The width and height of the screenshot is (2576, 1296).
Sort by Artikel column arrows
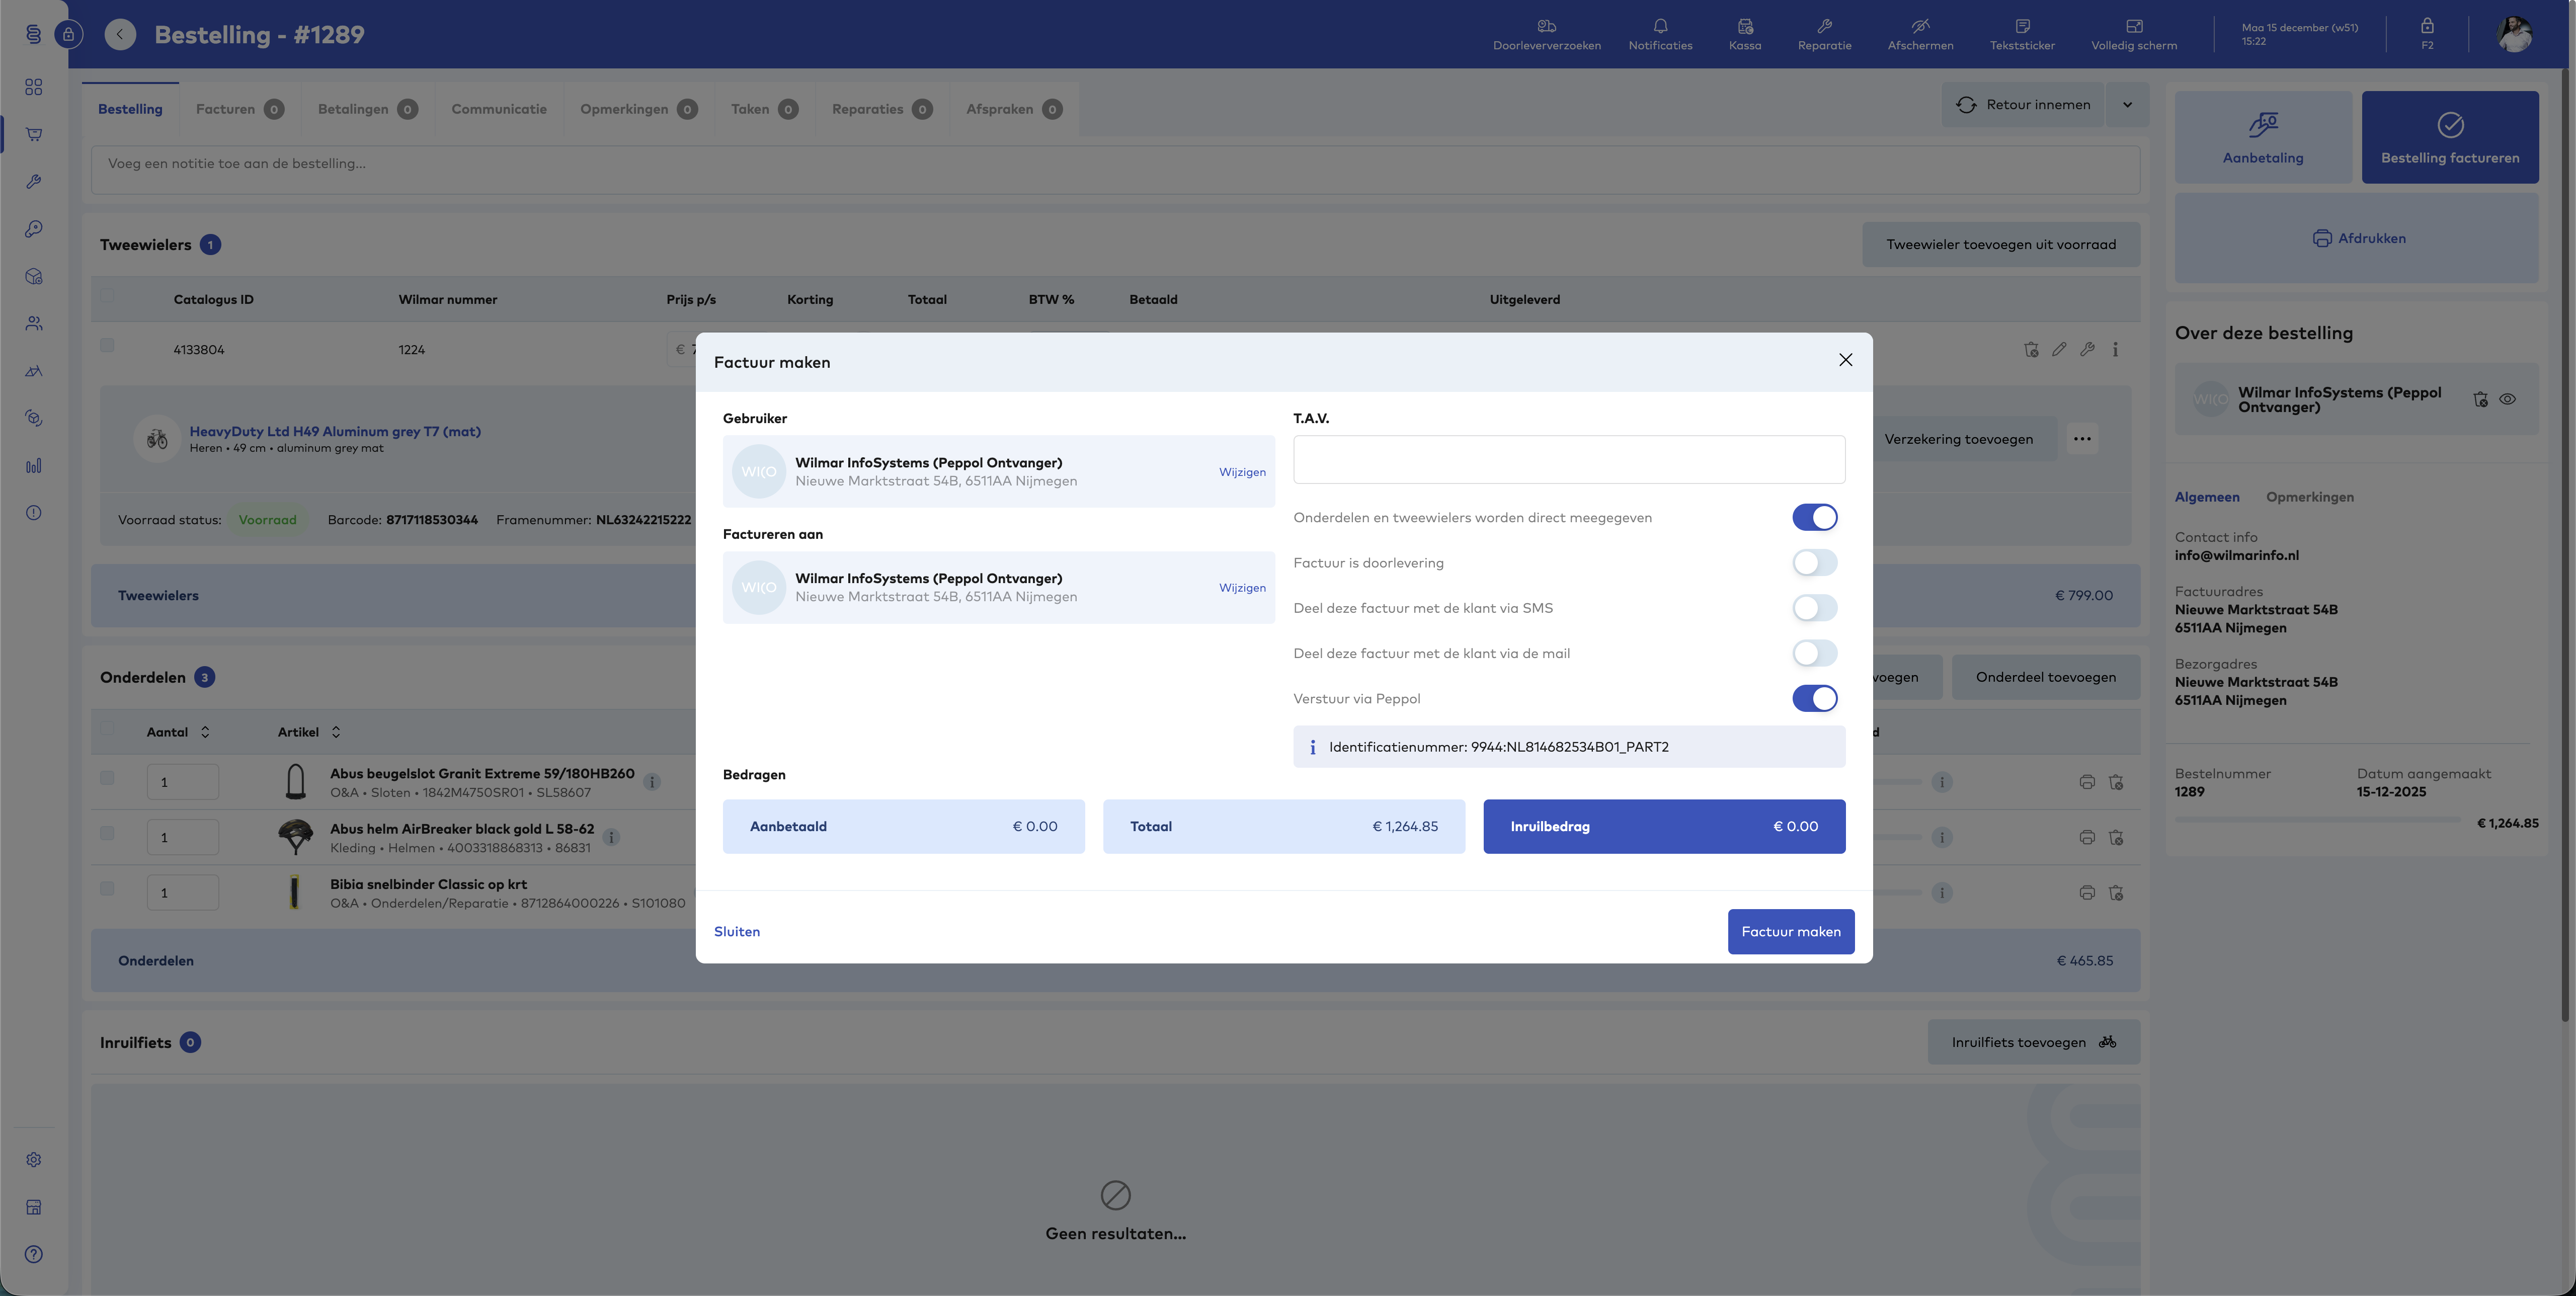coord(336,732)
